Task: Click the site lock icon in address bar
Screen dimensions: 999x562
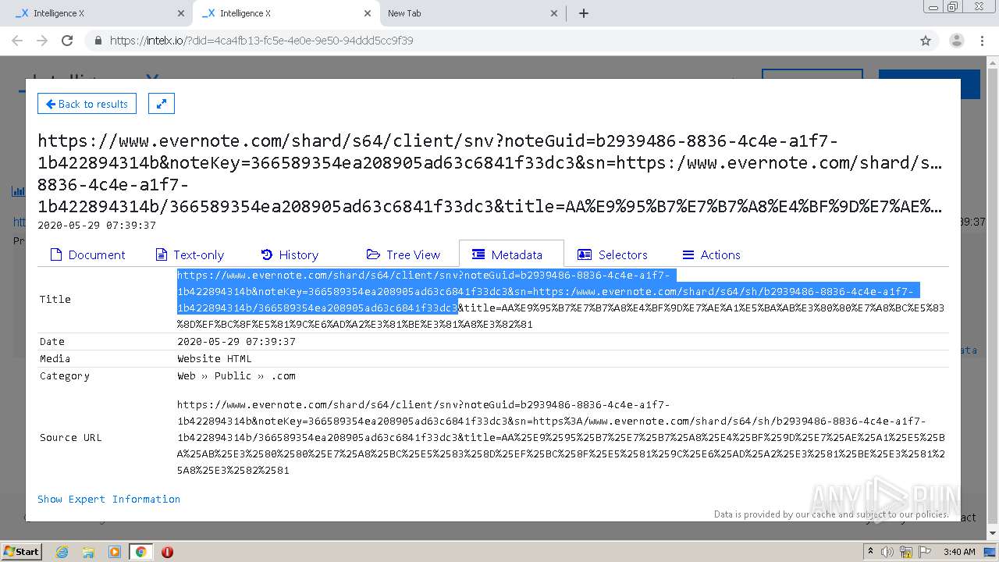Action: [x=98, y=41]
